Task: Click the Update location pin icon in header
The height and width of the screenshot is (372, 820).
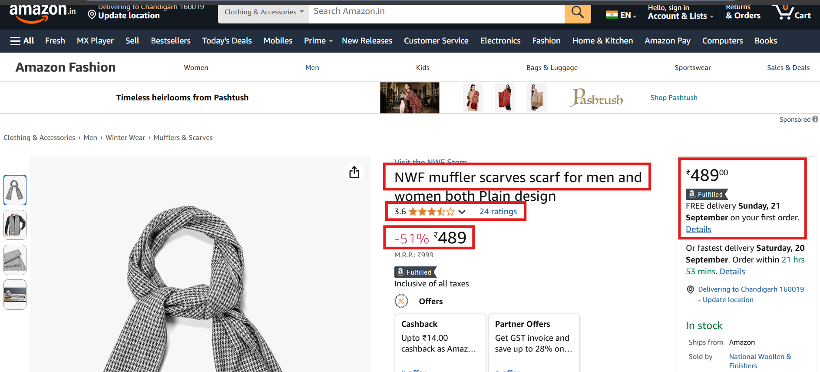Action: pyautogui.click(x=92, y=15)
